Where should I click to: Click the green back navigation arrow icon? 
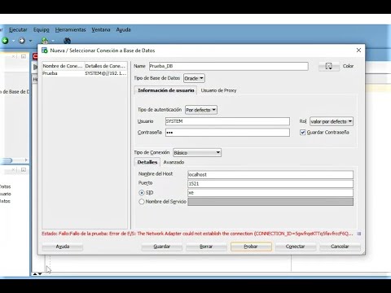pos(5,41)
